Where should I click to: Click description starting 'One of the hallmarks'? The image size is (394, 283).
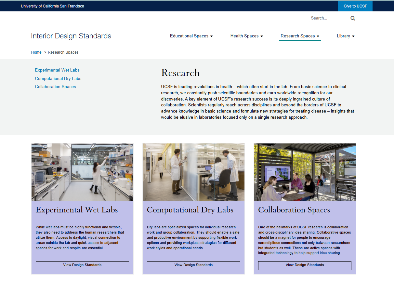[x=305, y=240]
